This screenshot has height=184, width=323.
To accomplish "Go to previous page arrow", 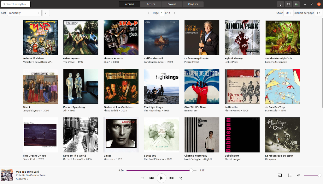I will pos(148,13).
